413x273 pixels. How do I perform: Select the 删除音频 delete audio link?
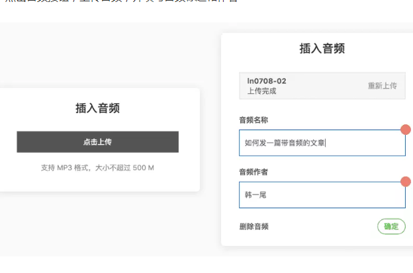click(253, 227)
